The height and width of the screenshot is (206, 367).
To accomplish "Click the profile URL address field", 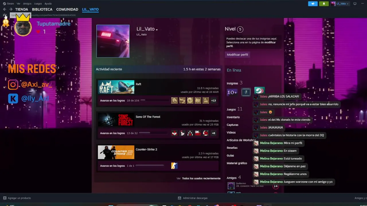I will (x=43, y=15).
